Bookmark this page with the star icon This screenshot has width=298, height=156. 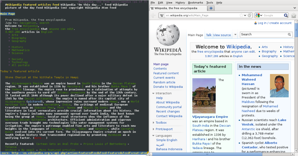click(x=241, y=15)
